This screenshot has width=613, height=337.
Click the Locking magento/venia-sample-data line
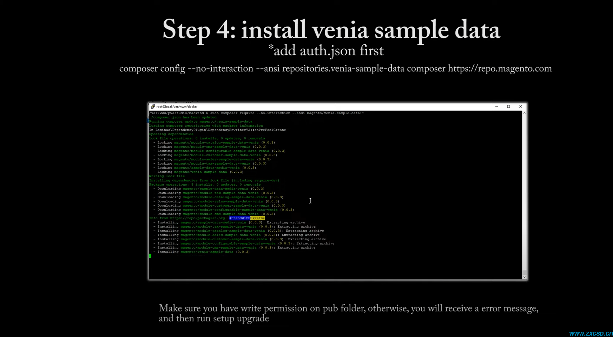pyautogui.click(x=198, y=172)
